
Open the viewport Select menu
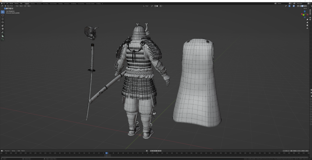(x=21, y=6)
